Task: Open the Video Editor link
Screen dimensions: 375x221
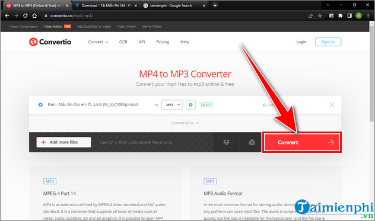Action: (x=53, y=26)
